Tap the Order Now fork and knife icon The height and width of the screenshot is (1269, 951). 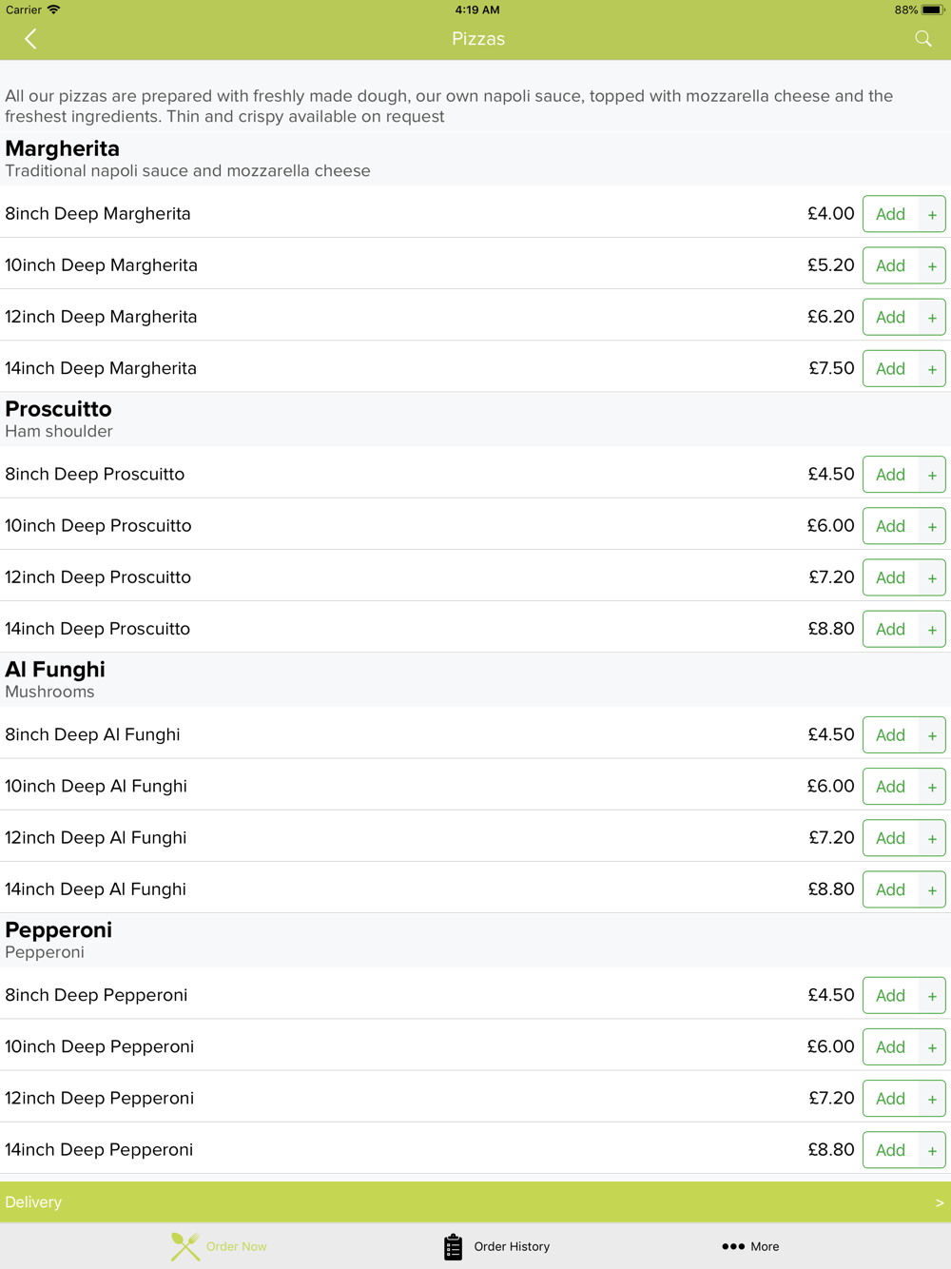point(185,1246)
